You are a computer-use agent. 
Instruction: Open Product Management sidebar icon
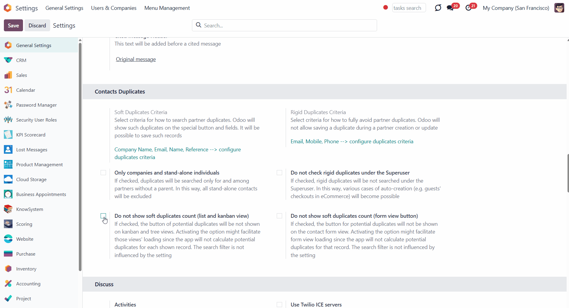coord(8,164)
